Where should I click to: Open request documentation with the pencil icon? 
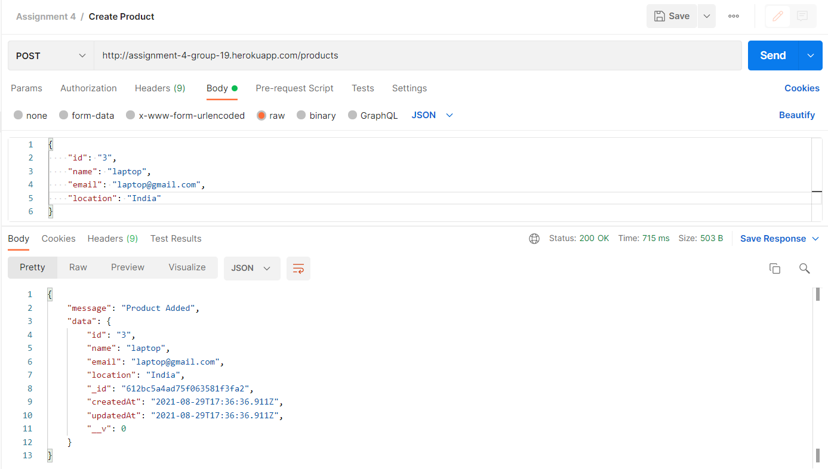tap(777, 16)
